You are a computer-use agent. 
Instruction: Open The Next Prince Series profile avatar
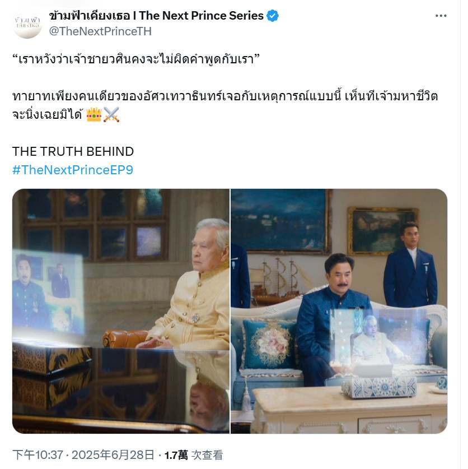pyautogui.click(x=27, y=24)
